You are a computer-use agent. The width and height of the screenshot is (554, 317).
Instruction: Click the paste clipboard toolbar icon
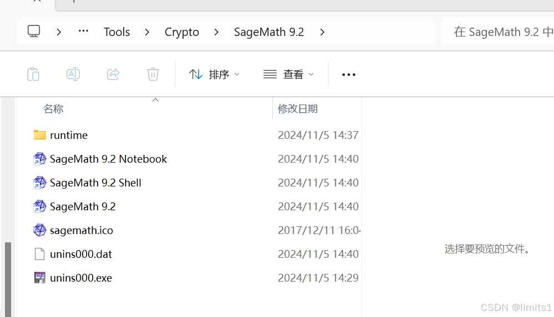click(x=33, y=74)
